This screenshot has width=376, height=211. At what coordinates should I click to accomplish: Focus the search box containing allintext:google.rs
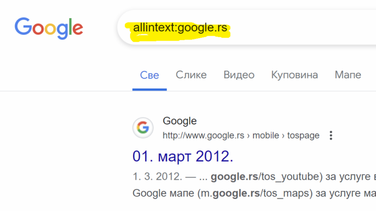(247, 27)
